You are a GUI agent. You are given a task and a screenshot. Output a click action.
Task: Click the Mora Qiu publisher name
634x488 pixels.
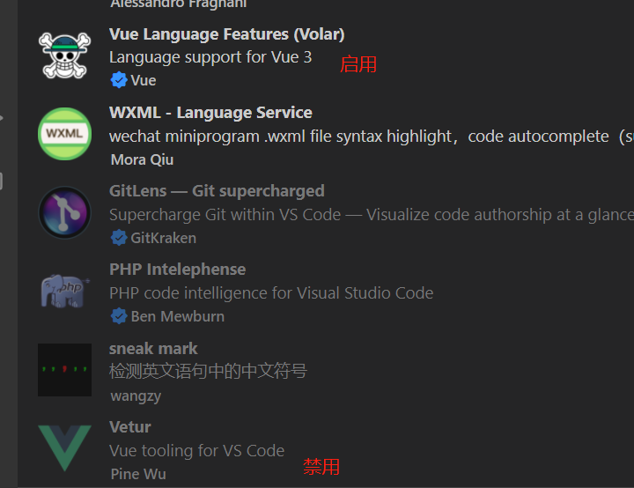tap(142, 159)
